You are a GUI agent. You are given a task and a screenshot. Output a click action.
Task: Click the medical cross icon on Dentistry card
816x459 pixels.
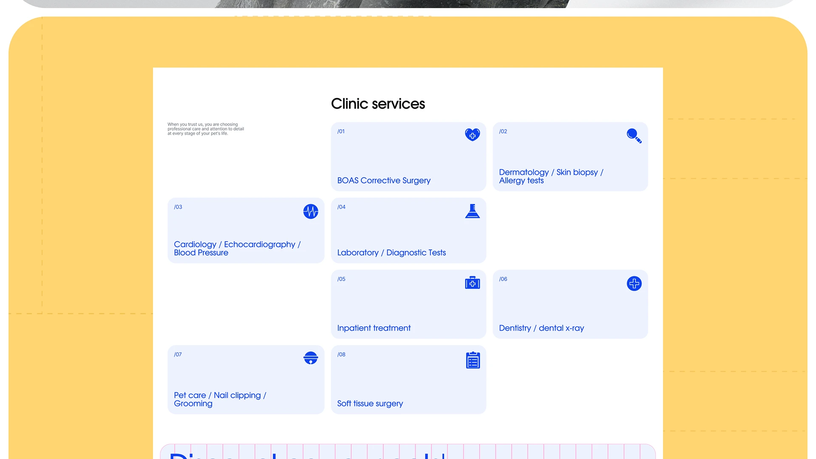[x=634, y=283]
